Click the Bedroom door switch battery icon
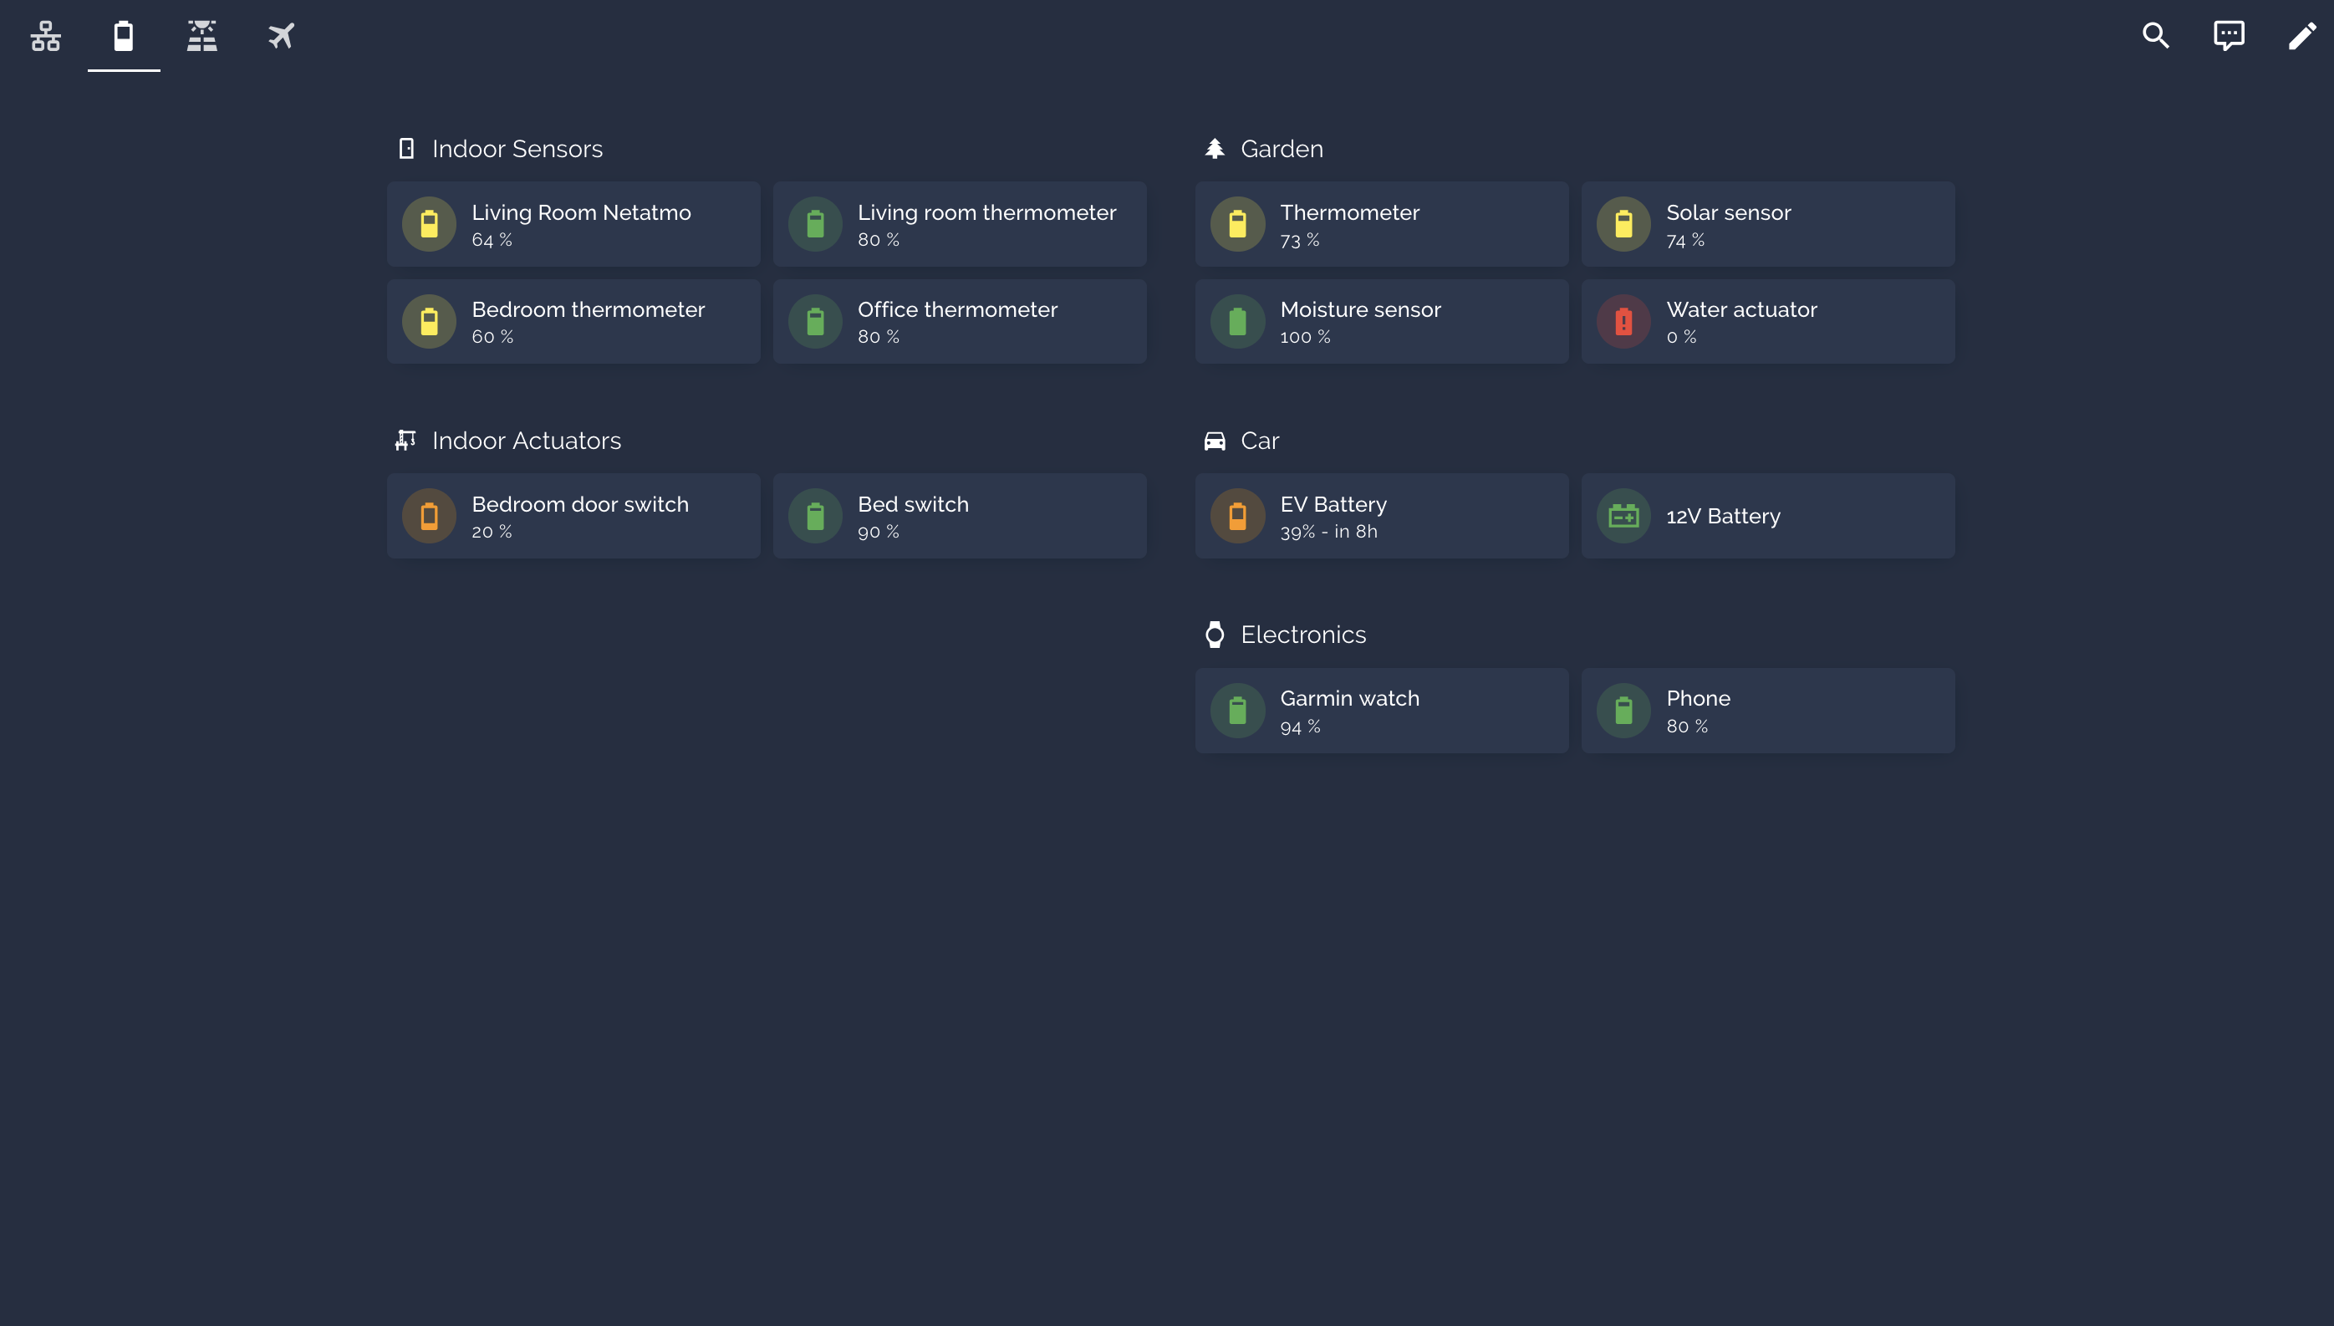Screen dimensions: 2334x1326 coord(429,517)
